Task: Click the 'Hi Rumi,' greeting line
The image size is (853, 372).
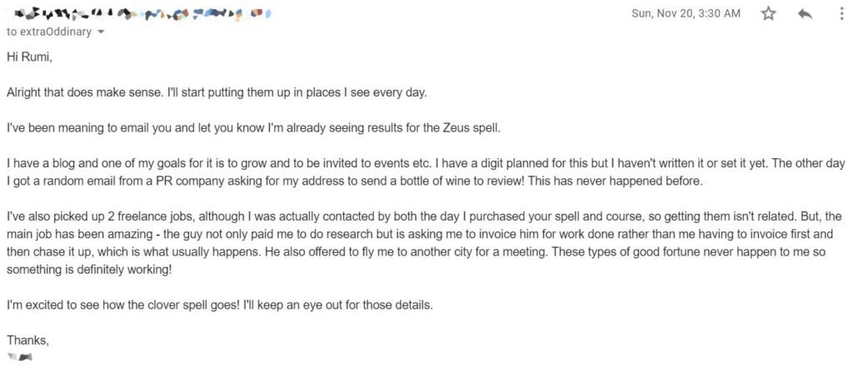Action: [29, 57]
